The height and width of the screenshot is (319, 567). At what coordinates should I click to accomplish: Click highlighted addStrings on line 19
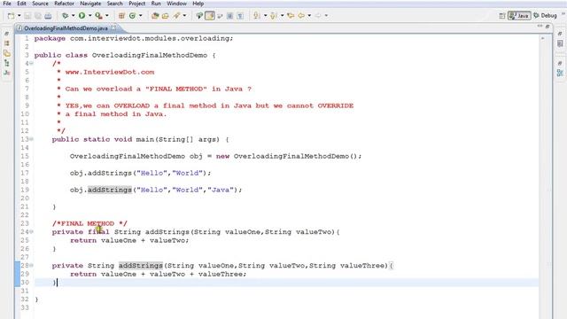pyautogui.click(x=110, y=190)
